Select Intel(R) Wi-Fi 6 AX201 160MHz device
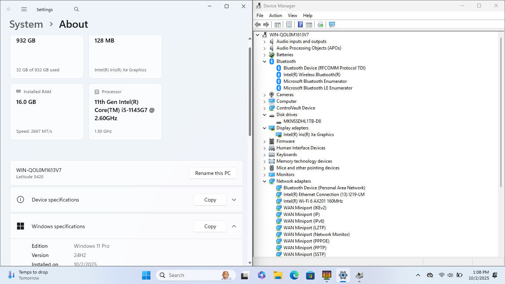 point(313,201)
